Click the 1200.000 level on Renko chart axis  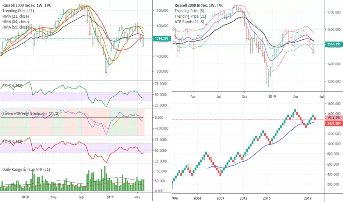click(334, 134)
